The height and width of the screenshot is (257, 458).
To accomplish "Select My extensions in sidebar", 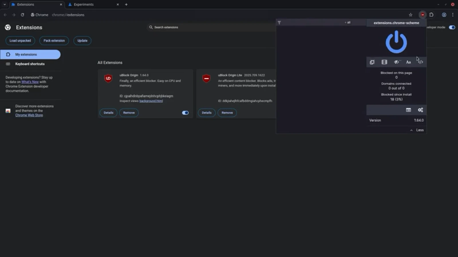I will tap(30, 55).
